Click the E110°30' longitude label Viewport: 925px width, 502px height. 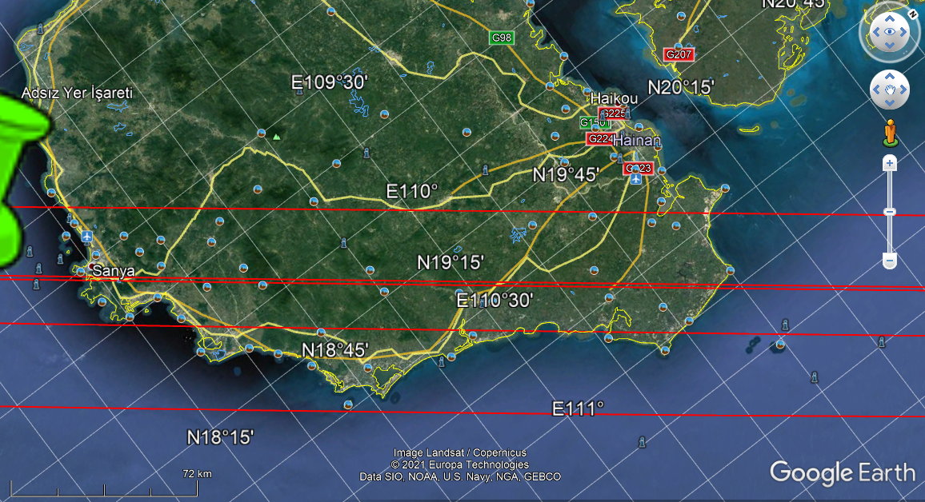coord(495,301)
